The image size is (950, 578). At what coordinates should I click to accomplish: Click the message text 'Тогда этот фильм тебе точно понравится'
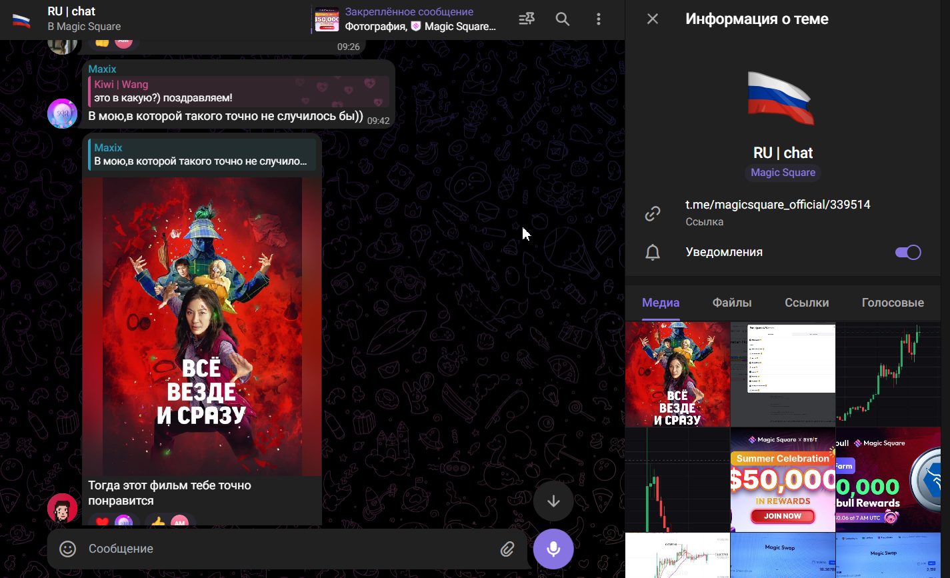169,493
